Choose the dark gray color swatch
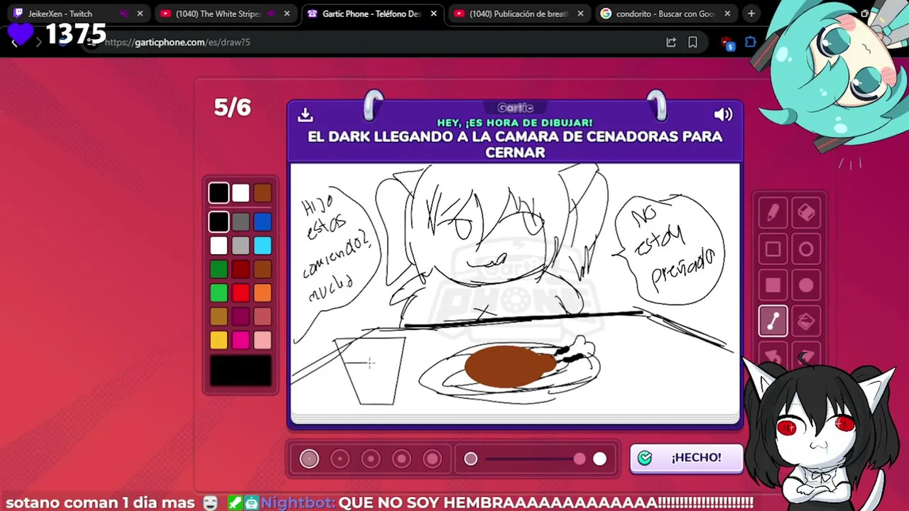Viewport: 909px width, 511px height. [241, 222]
